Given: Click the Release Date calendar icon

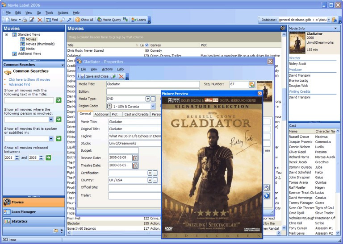Looking at the screenshot, I should 135,158.
